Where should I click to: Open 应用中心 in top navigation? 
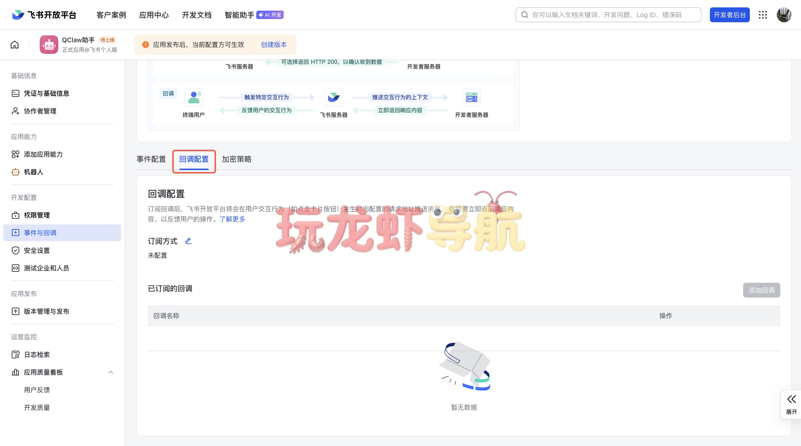[154, 15]
